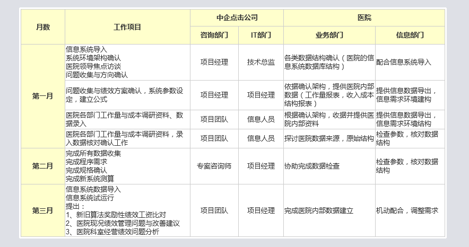Click the line 完成所有数据收集
The height and width of the screenshot is (247, 469).
[93, 154]
